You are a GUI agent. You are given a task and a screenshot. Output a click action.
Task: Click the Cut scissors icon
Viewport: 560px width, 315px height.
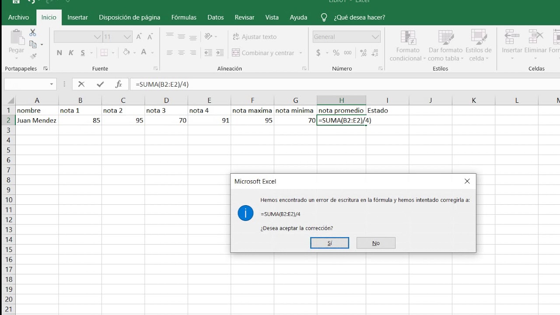pyautogui.click(x=33, y=33)
